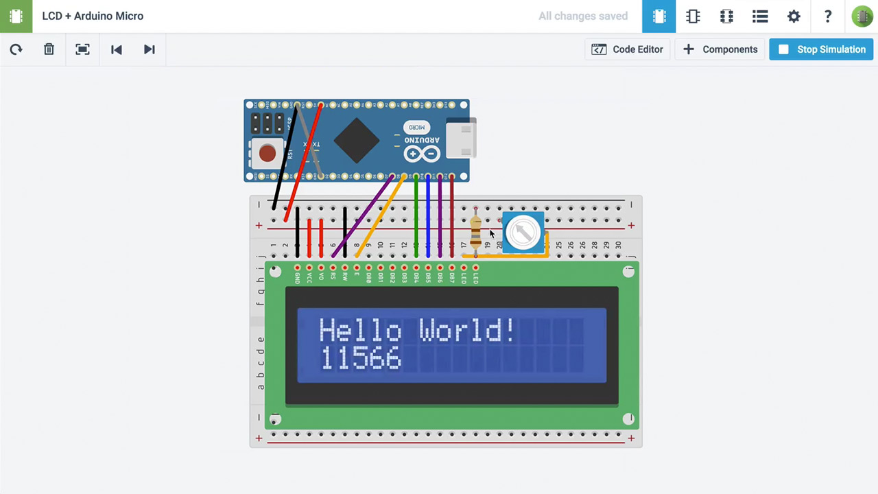
Task: Delete selection with trash icon
Action: [x=49, y=49]
